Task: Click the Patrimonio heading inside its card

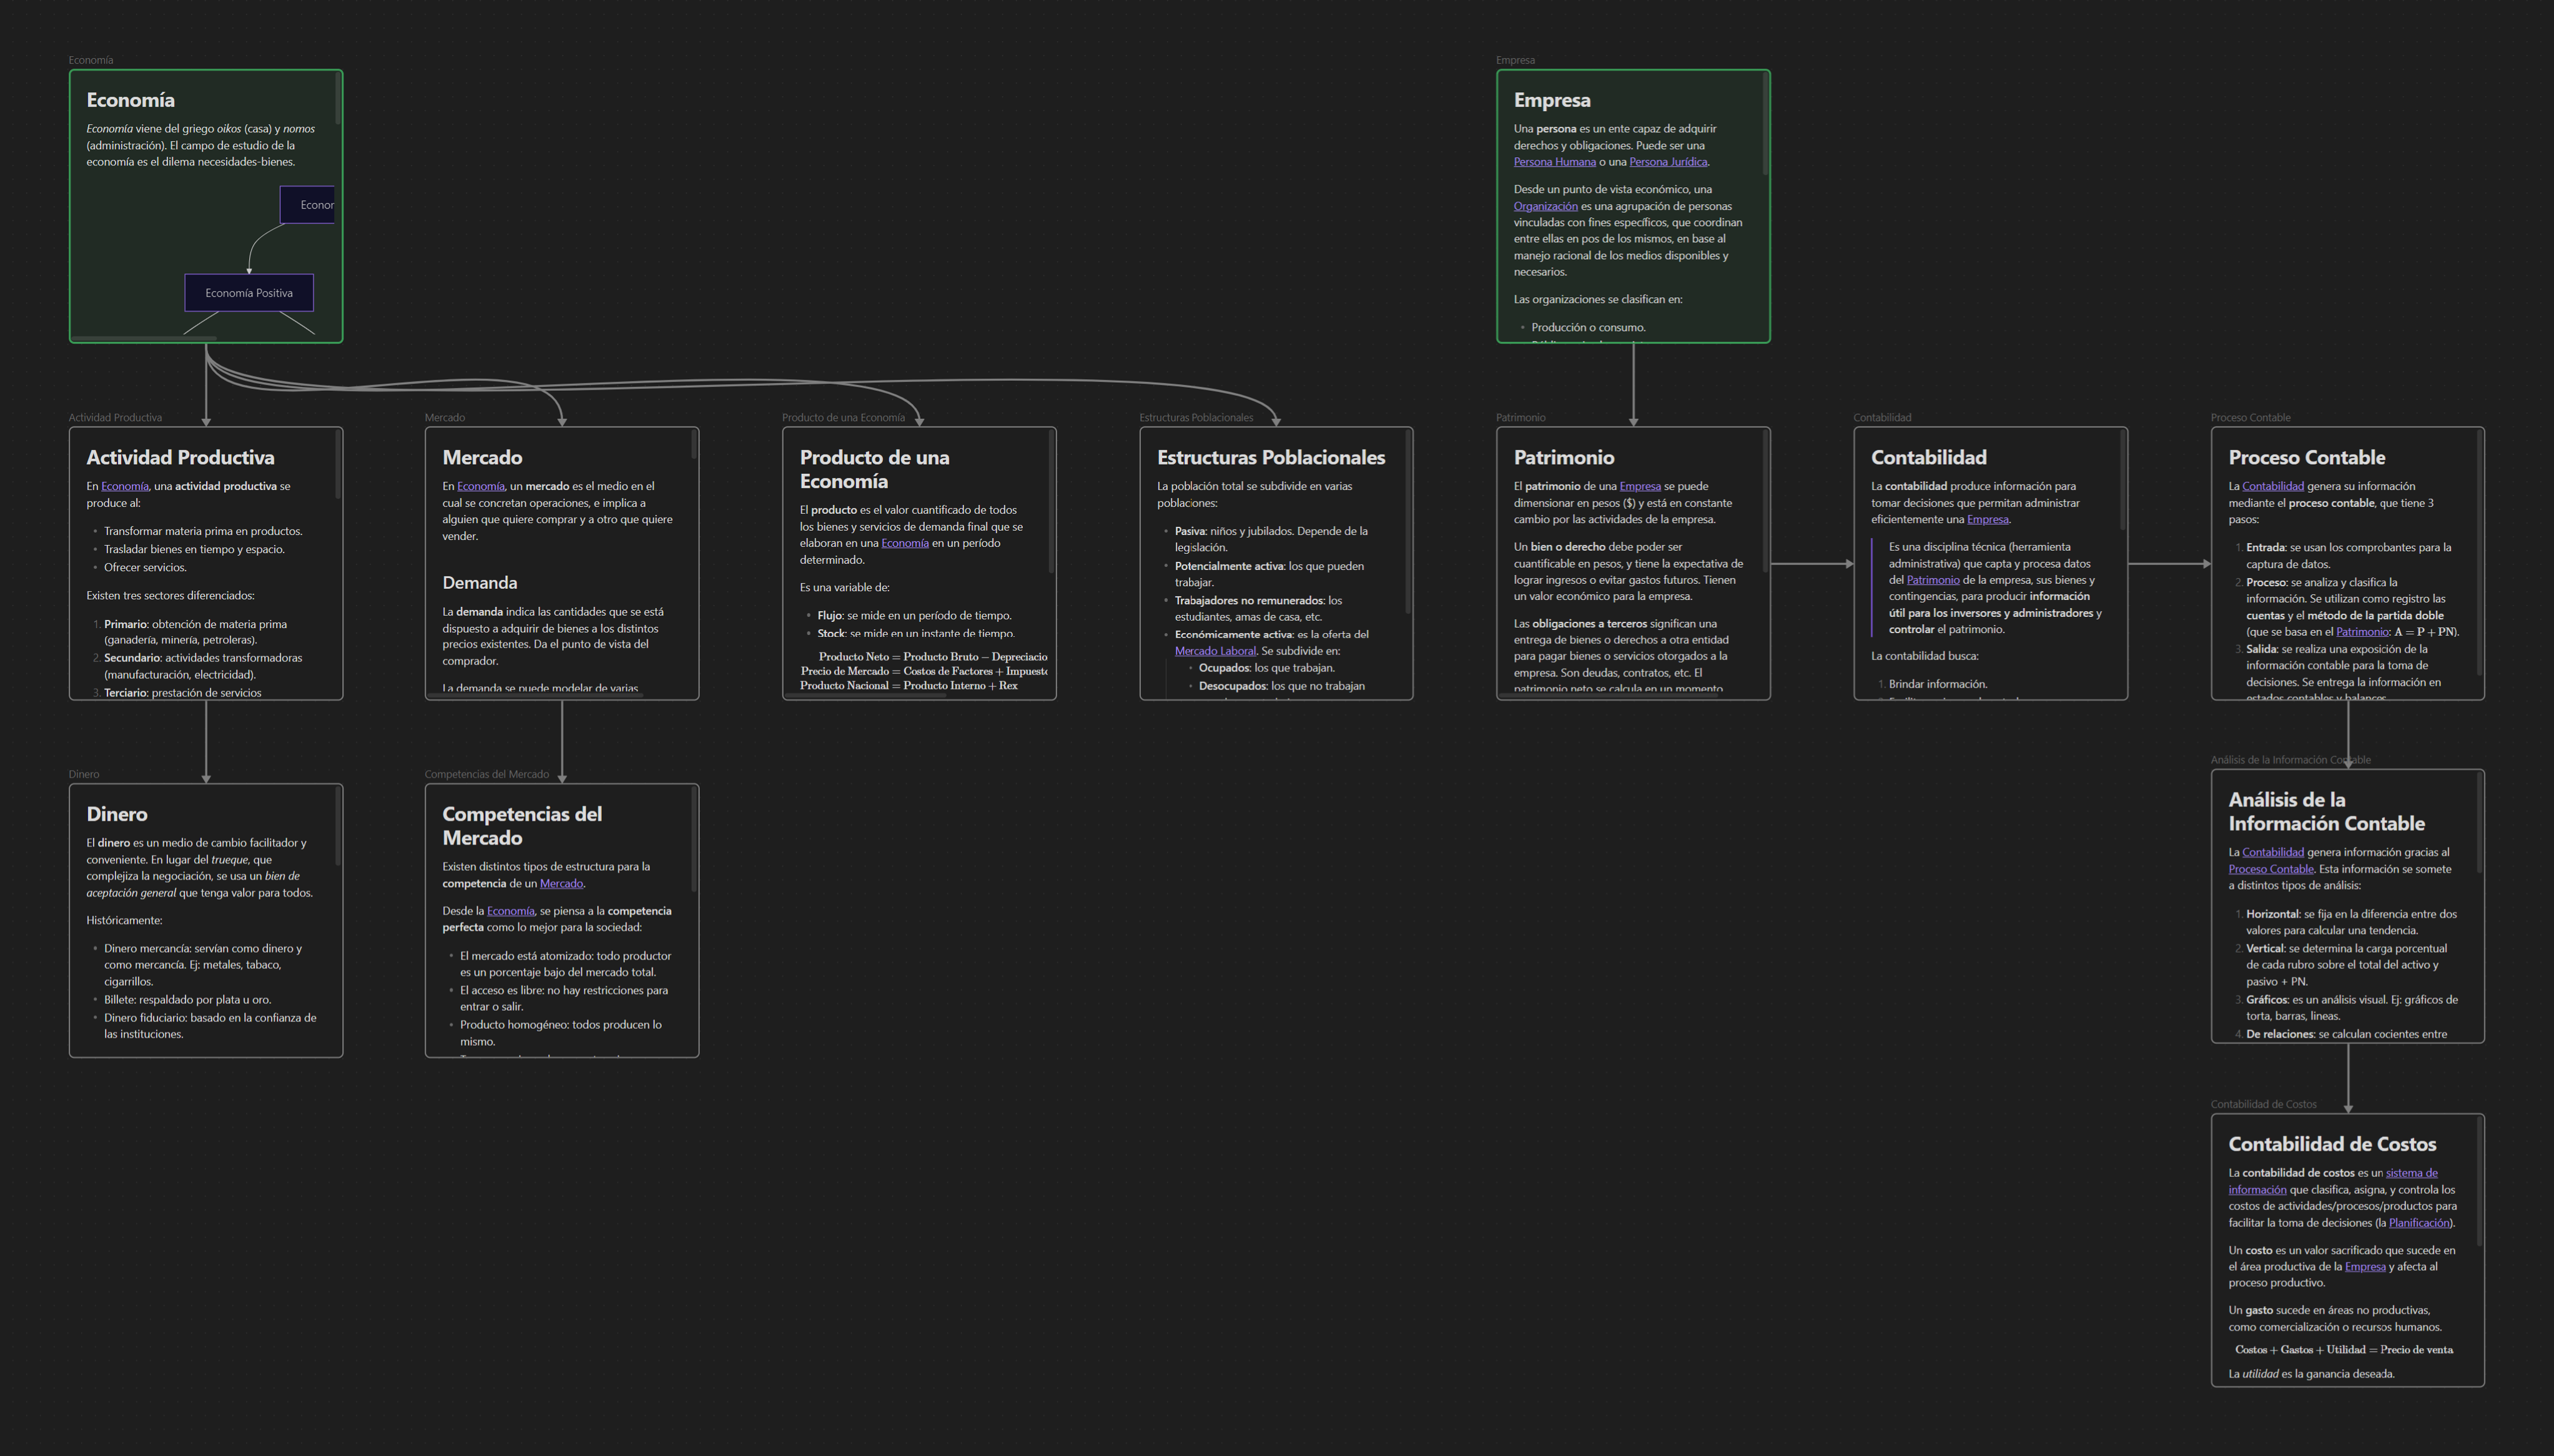Action: coord(1563,458)
